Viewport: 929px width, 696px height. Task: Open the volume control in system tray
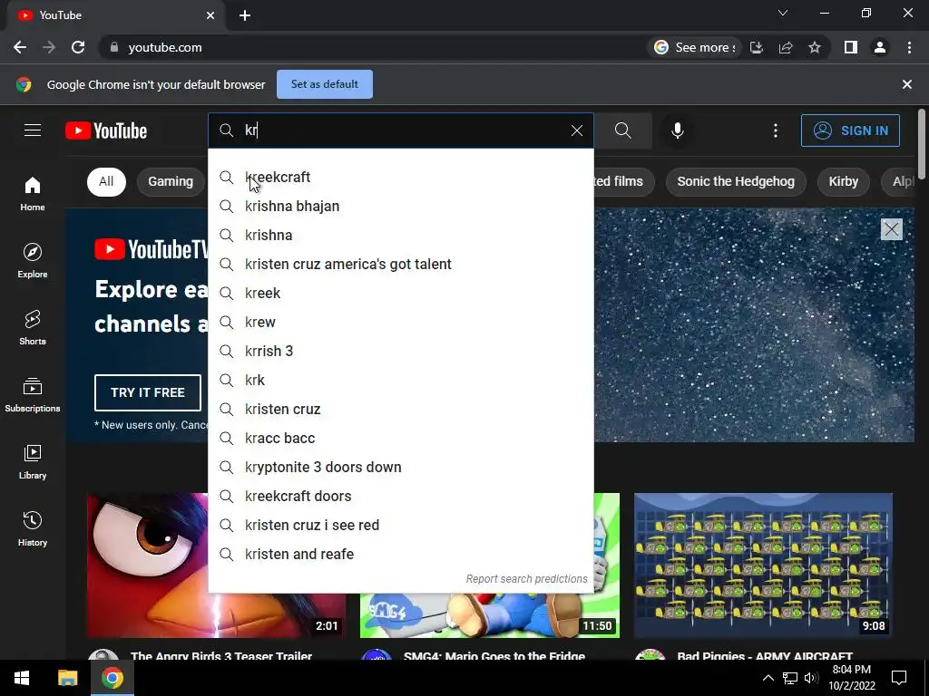(x=811, y=678)
